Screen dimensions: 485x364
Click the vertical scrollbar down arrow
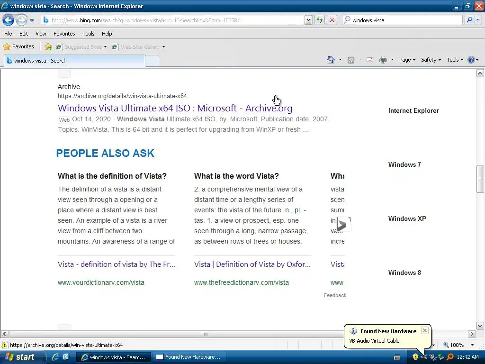coord(480,326)
